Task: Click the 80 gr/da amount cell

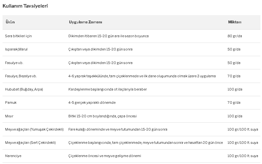Action: (x=235, y=36)
